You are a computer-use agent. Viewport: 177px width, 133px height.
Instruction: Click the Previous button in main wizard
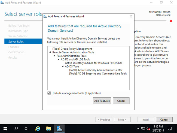[x=104, y=120]
